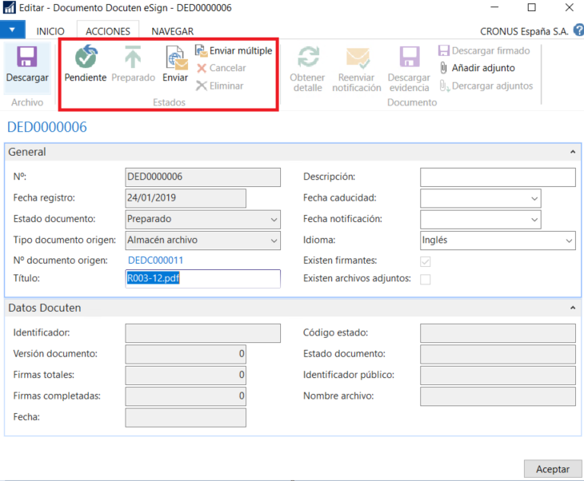This screenshot has width=584, height=481.
Task: Click the Identificador field
Action: click(203, 333)
